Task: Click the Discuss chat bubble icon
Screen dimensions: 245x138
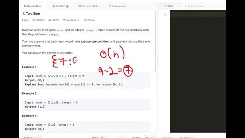Action: click(80, 6)
